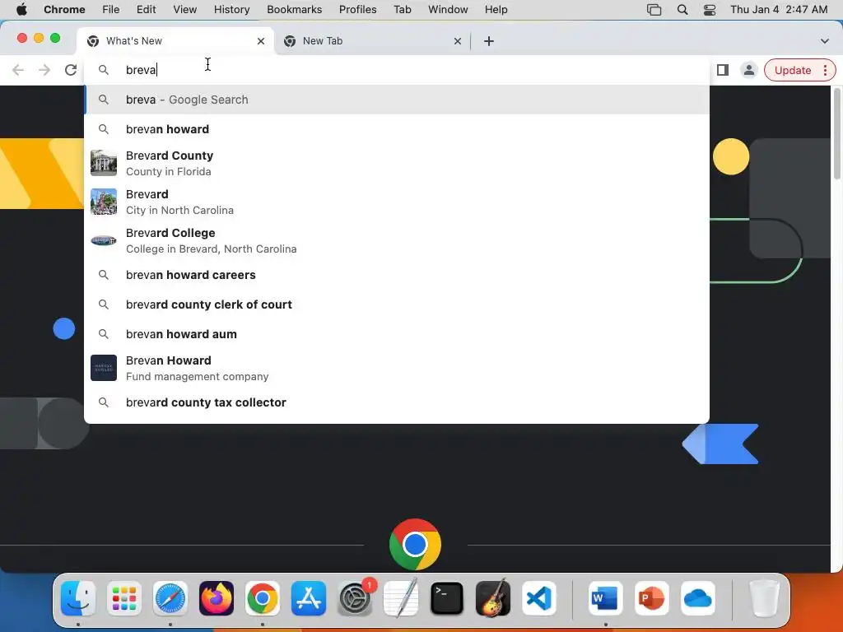This screenshot has width=843, height=632.
Task: Open App Store from the dock
Action: (309, 598)
